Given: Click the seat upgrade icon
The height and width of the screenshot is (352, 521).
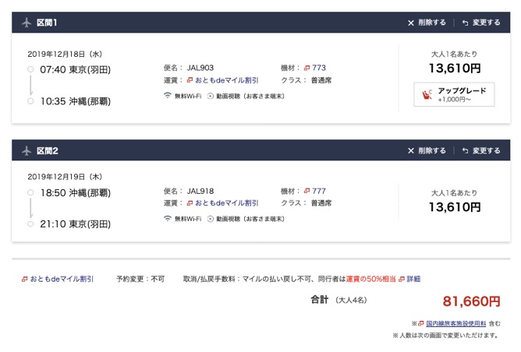Looking at the screenshot, I should point(427,95).
